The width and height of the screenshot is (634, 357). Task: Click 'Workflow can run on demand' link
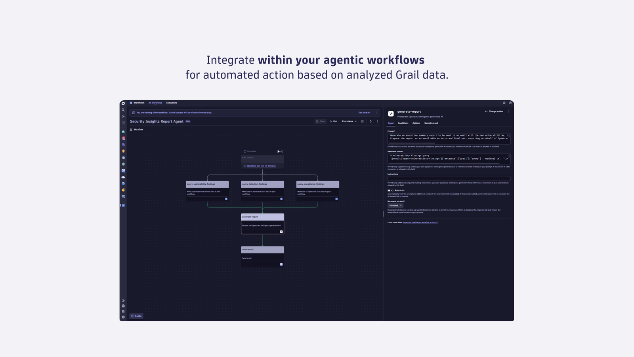coord(262,166)
